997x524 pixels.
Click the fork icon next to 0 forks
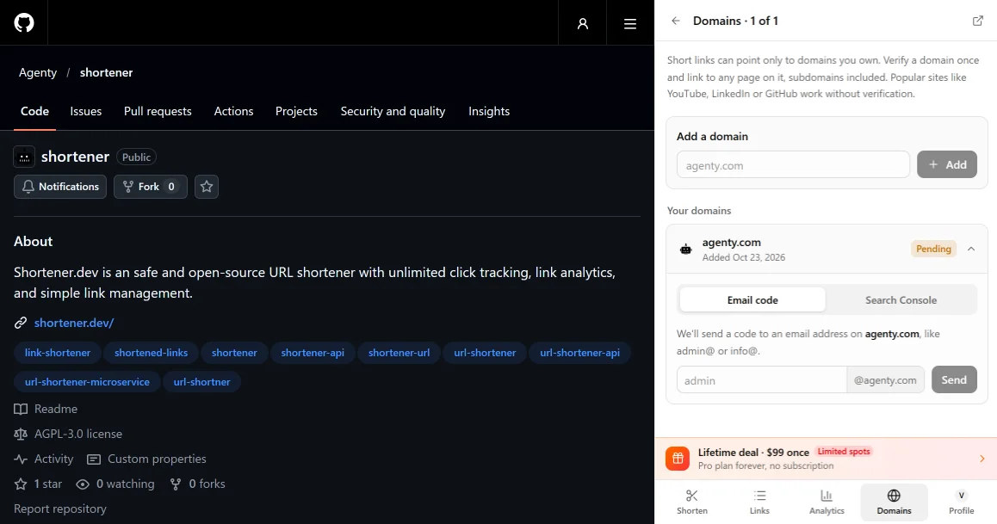coord(176,484)
